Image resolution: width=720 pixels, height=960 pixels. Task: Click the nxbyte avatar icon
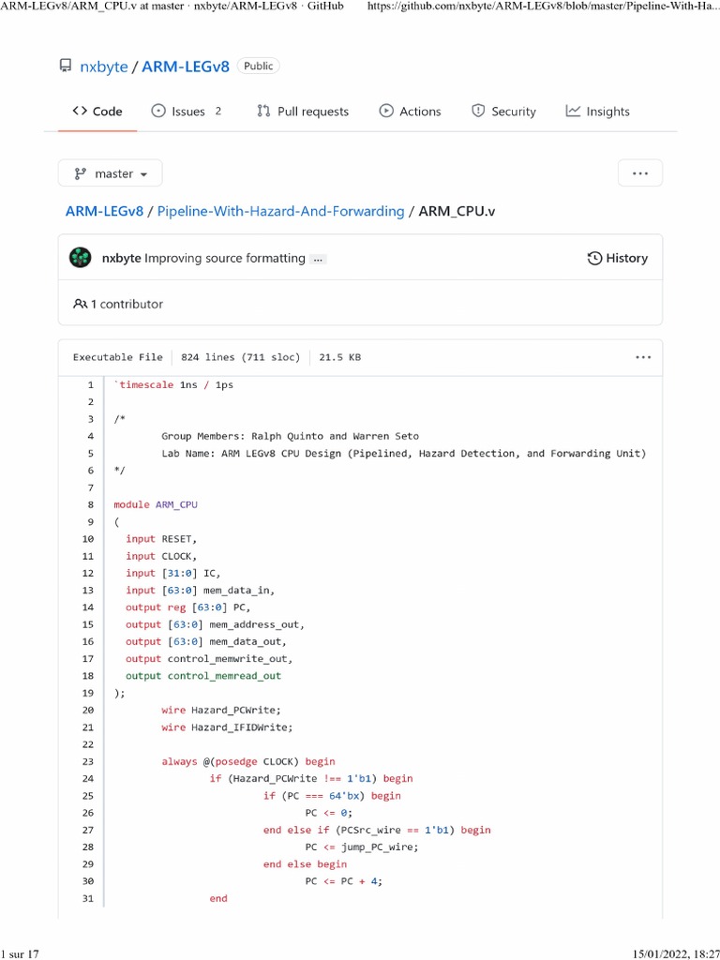pos(81,258)
